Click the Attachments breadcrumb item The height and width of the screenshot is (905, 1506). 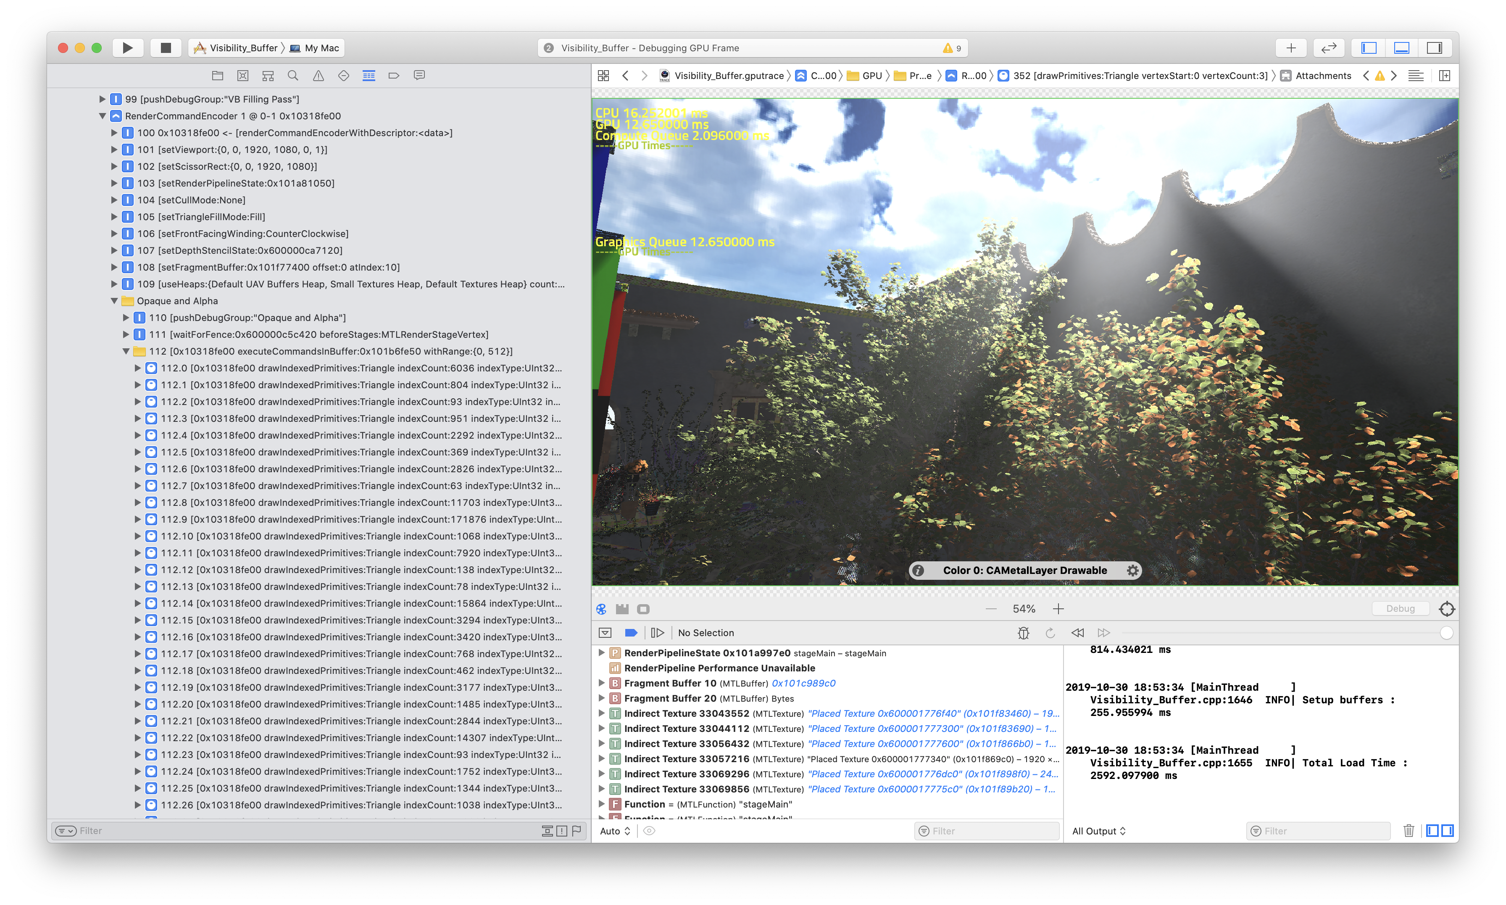tap(1322, 76)
